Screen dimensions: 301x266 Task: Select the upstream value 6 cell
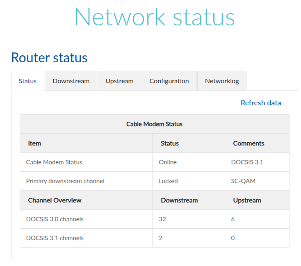233,219
